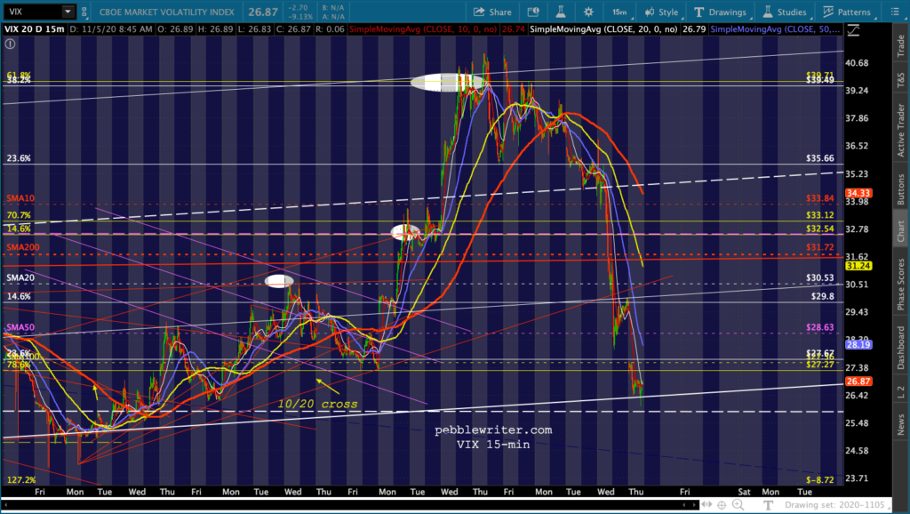Click the SimpleMovingAvg (CLOSE, 50 study label
Screen dimensions: 910x514
pyautogui.click(x=775, y=28)
